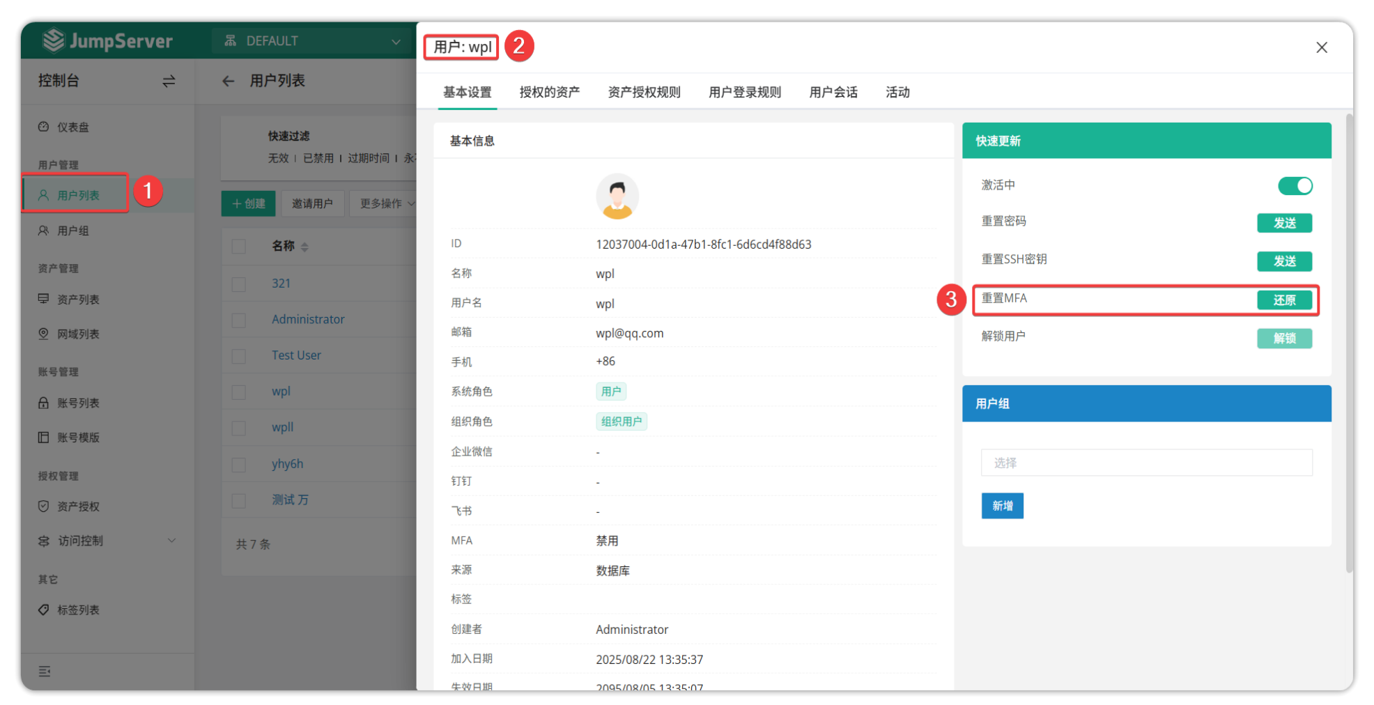Toggle the 激活中 active switch off
The width and height of the screenshot is (1374, 705).
coord(1295,186)
